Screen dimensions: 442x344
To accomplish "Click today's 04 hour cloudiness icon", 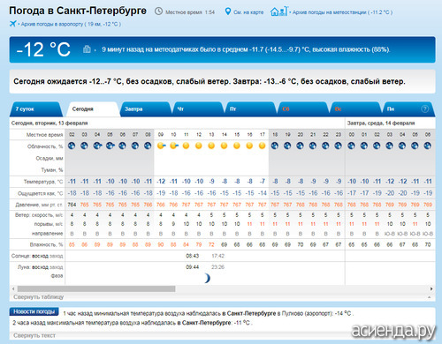I will 97,146.
